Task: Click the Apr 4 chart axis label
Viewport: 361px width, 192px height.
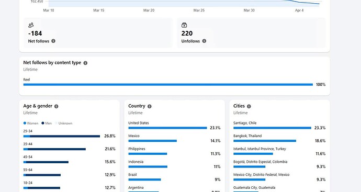Action: coord(299,10)
